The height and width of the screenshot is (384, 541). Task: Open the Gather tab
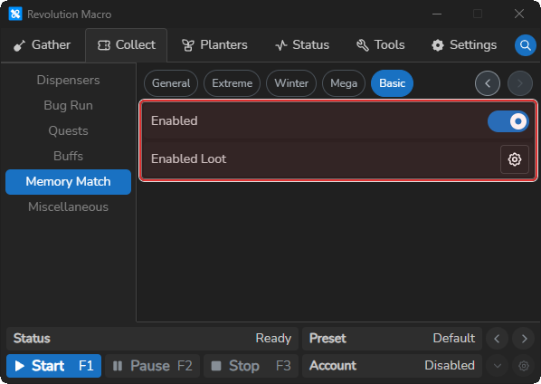click(x=43, y=45)
